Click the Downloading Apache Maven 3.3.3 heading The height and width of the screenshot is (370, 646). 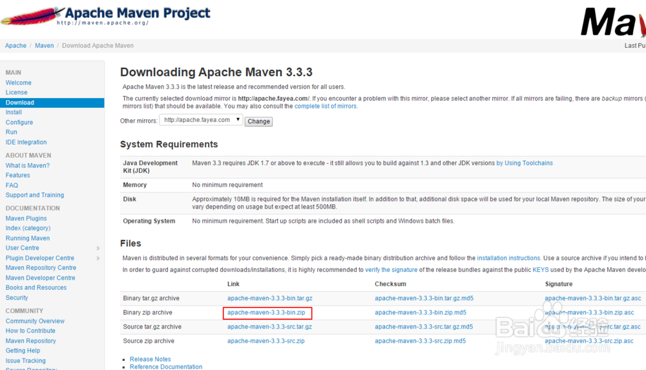(216, 72)
